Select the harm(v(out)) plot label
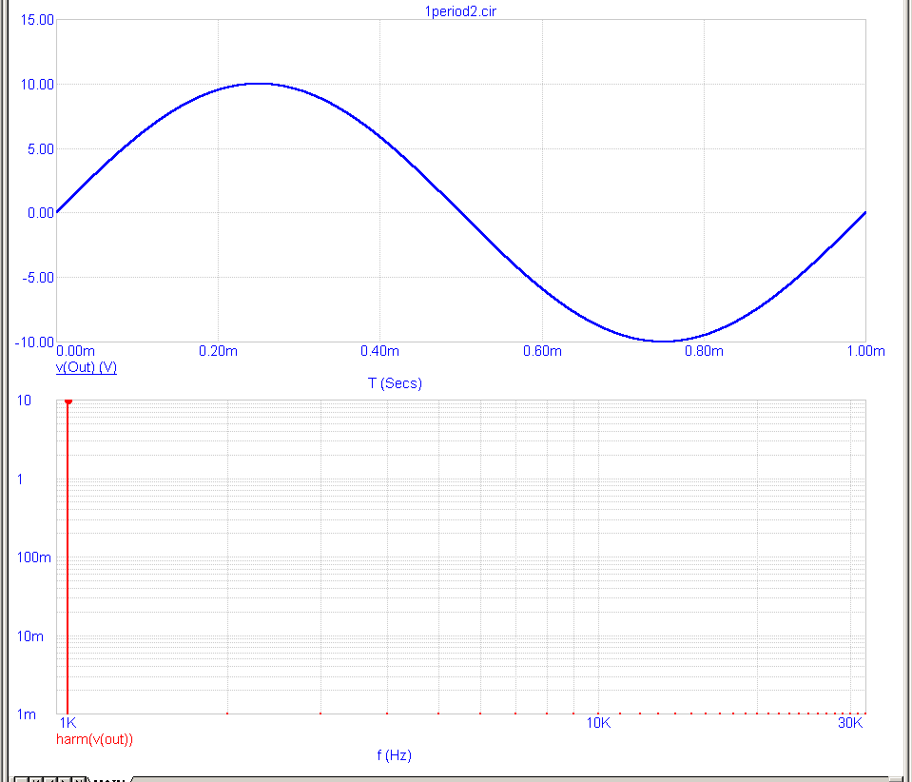Image resolution: width=912 pixels, height=782 pixels. pos(94,739)
